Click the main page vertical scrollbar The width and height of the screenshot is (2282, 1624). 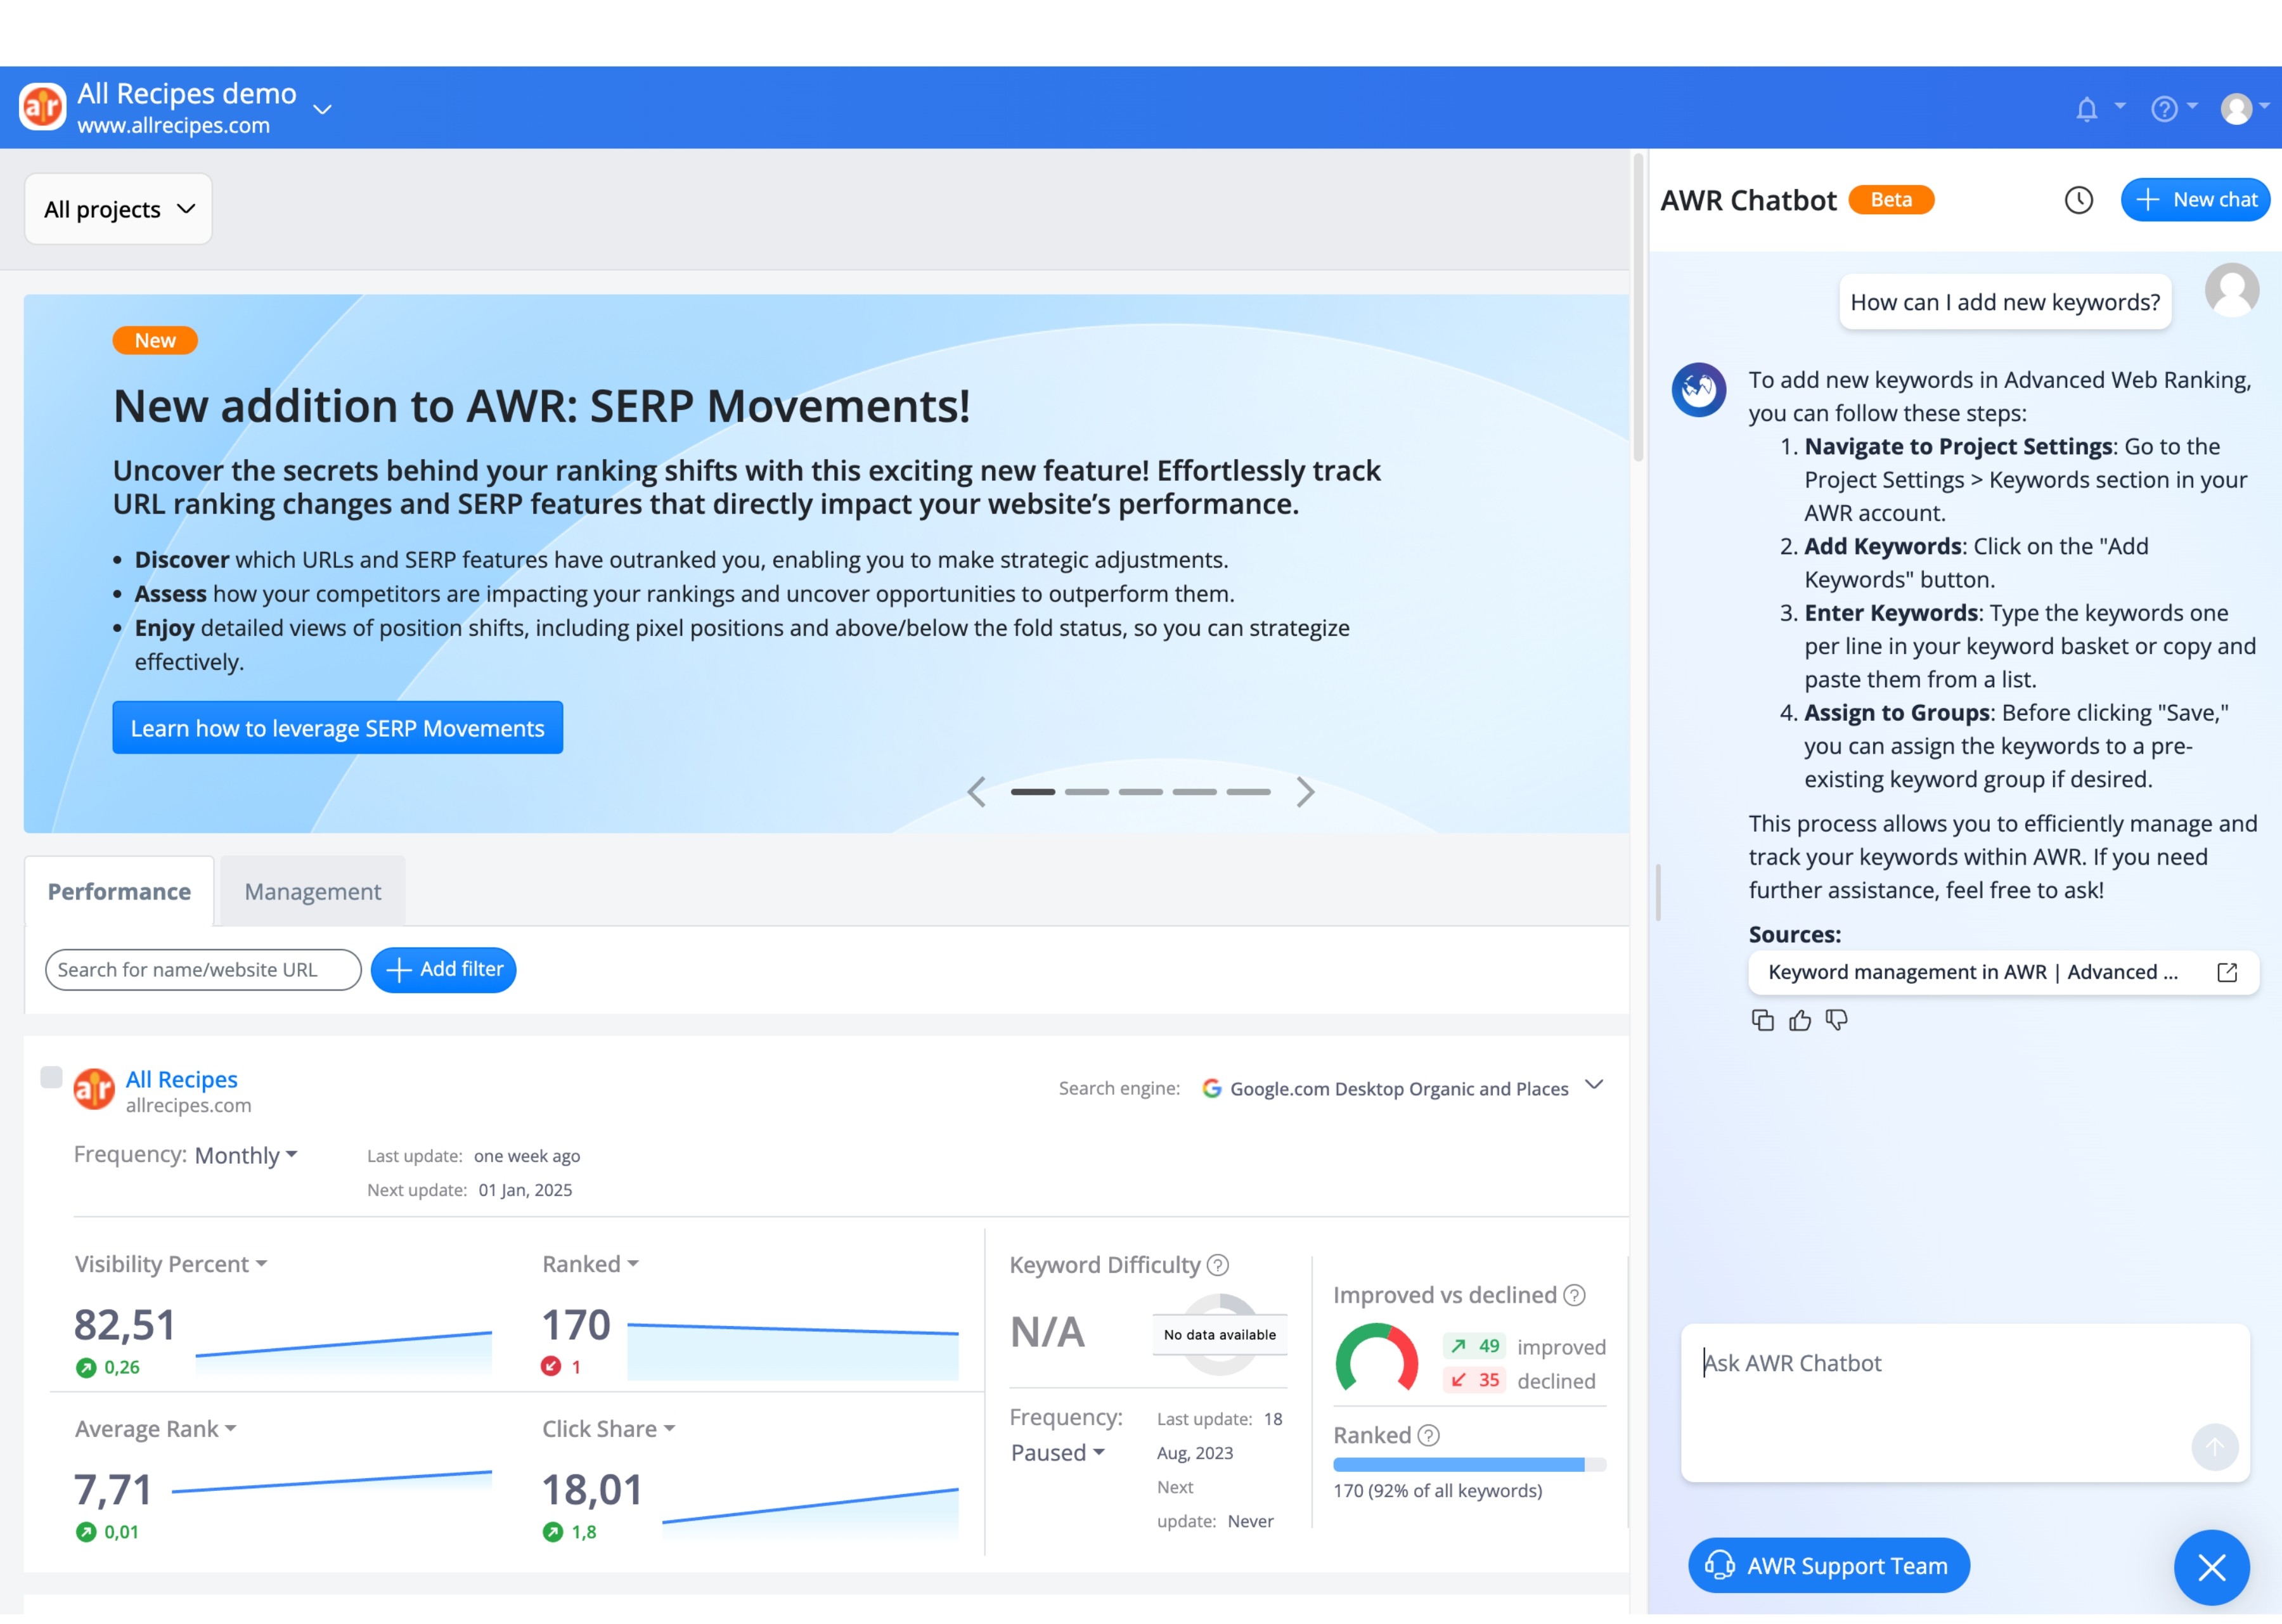click(x=1638, y=306)
